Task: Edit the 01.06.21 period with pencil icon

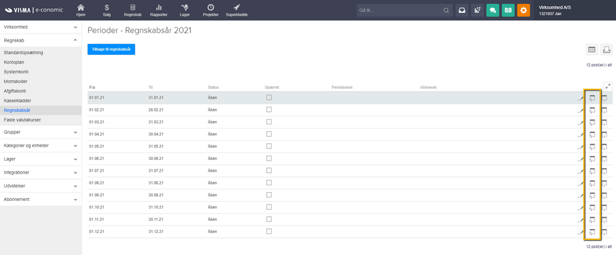Action: (580, 159)
